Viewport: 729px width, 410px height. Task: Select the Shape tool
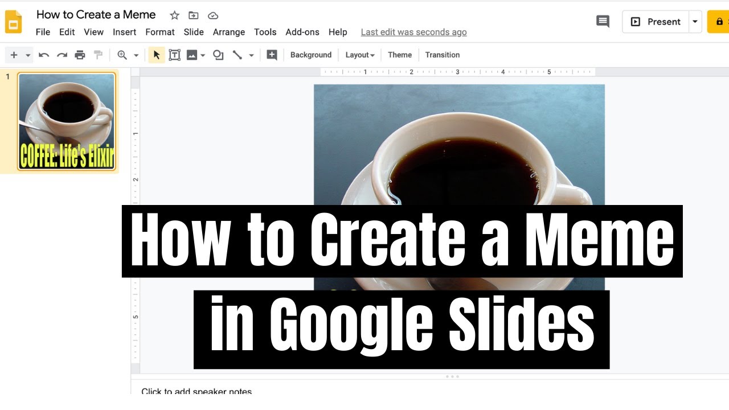tap(218, 55)
